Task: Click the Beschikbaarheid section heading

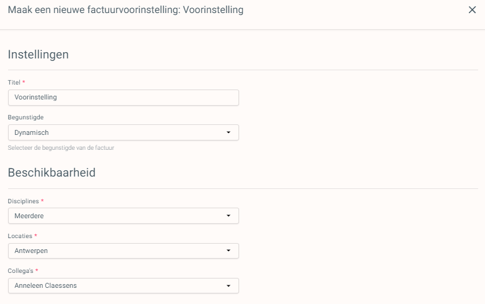Action: [52, 173]
